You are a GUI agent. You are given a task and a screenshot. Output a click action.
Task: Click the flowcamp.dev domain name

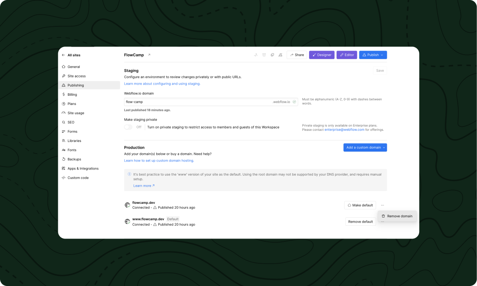point(144,203)
